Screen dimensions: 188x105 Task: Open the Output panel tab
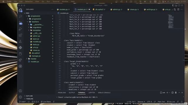pyautogui.click(x=72, y=93)
